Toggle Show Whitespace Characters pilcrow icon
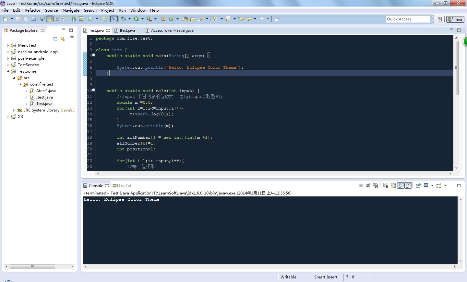The height and width of the screenshot is (282, 467). pyautogui.click(x=65, y=19)
